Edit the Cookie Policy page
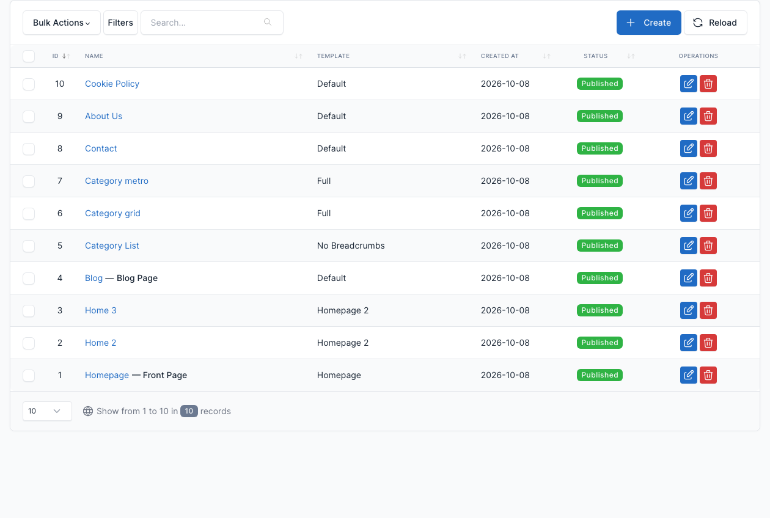Viewport: 770px width, 518px height. tap(689, 84)
